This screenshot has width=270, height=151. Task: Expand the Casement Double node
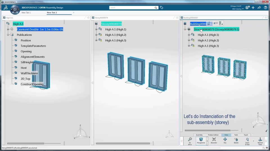coord(8,29)
